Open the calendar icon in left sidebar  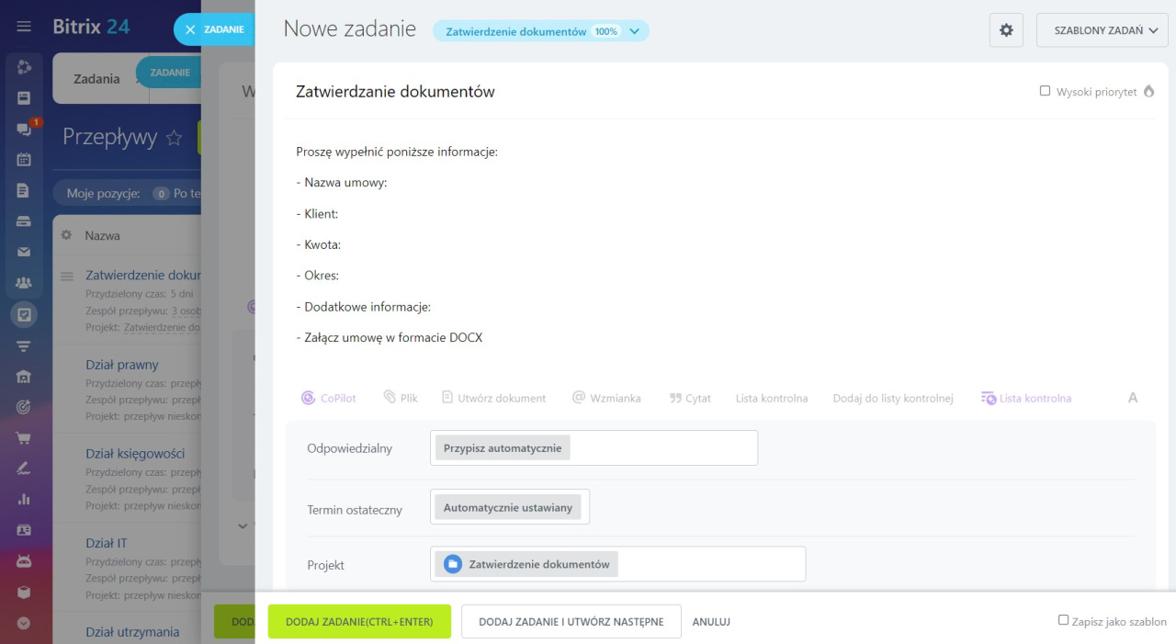[24, 159]
